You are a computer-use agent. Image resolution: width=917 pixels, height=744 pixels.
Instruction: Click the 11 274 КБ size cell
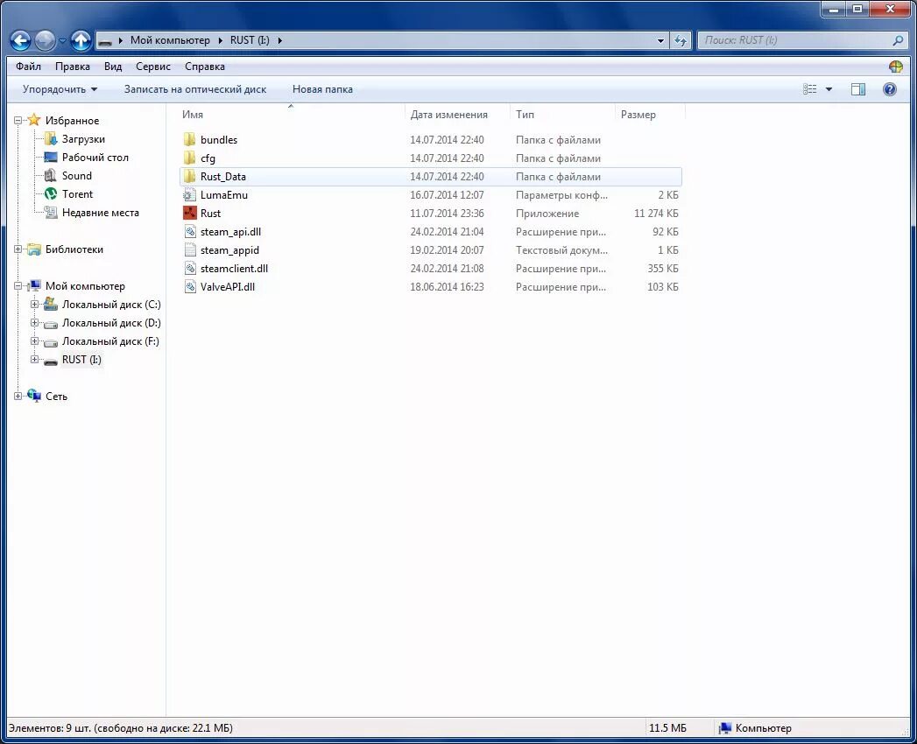coord(656,214)
